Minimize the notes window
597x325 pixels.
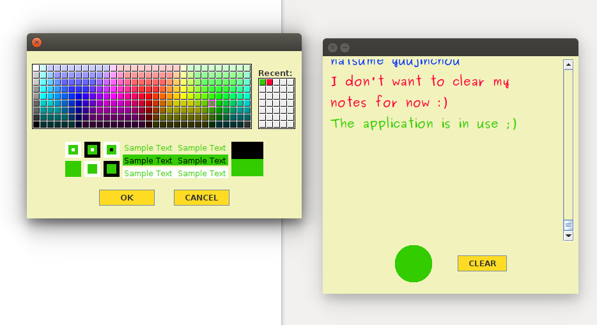click(x=345, y=47)
